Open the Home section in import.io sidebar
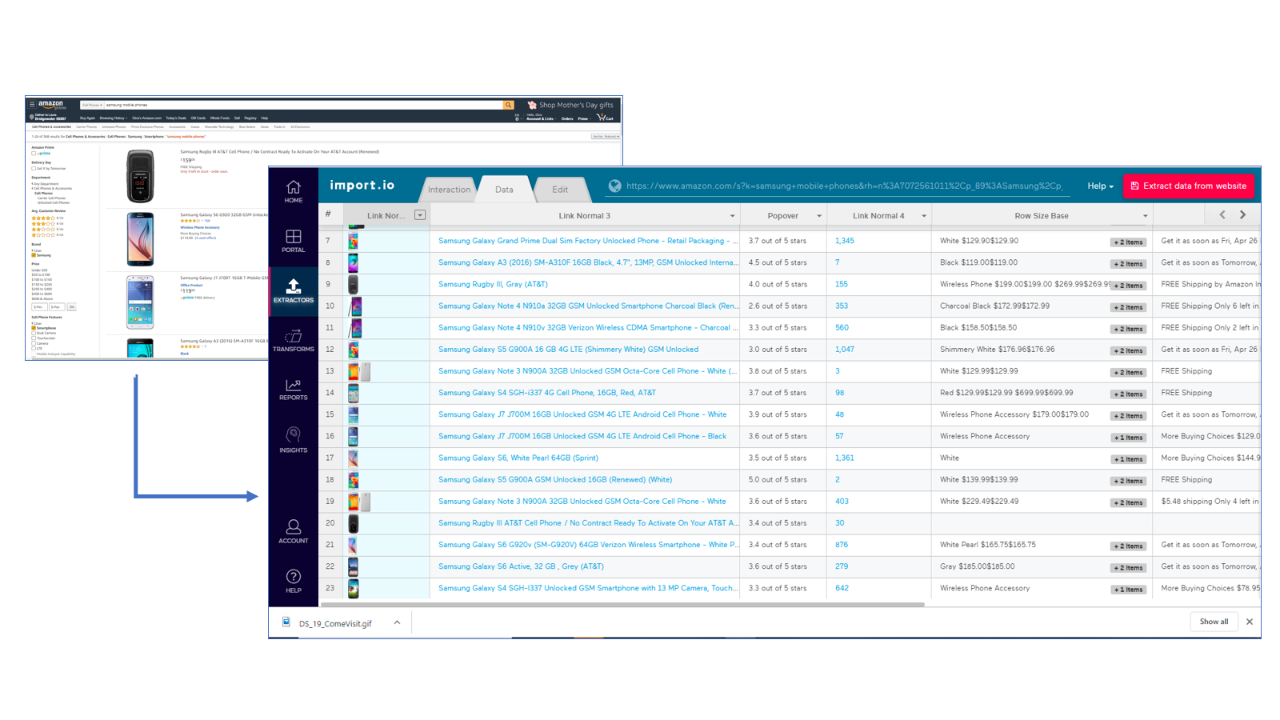 click(293, 191)
